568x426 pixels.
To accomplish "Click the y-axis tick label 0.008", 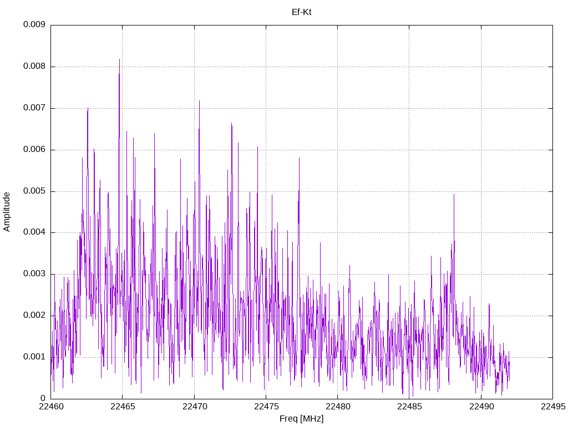I will tap(34, 67).
